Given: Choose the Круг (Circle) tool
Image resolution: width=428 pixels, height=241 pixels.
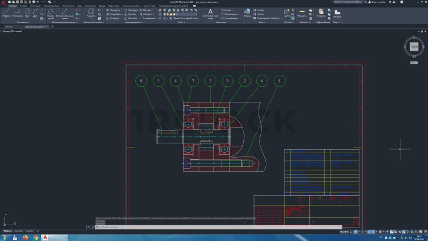Looking at the screenshot, I should pos(27,12).
